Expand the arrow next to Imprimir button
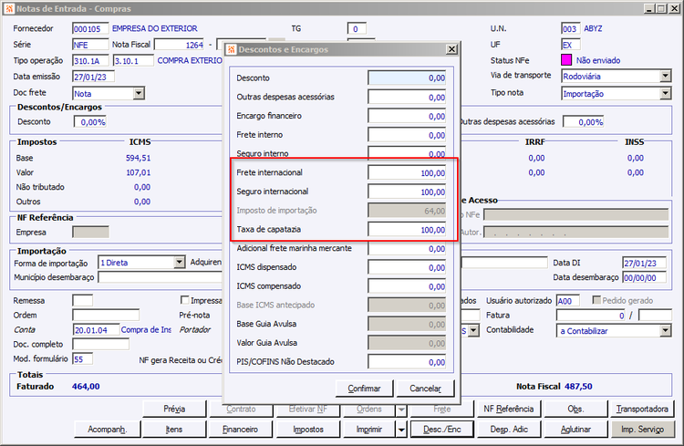This screenshot has width=684, height=446. click(x=401, y=430)
